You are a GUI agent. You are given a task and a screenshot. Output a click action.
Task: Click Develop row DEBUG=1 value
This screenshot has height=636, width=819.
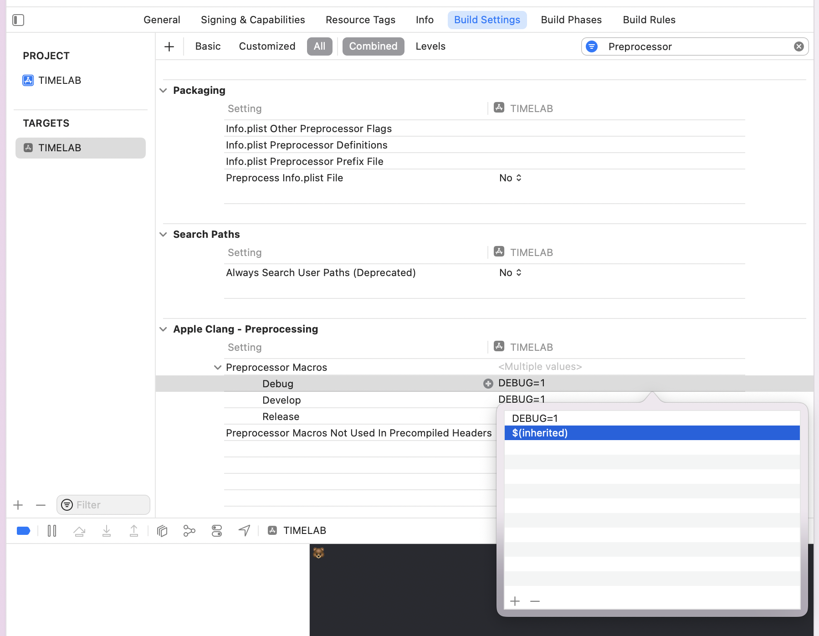pos(522,400)
